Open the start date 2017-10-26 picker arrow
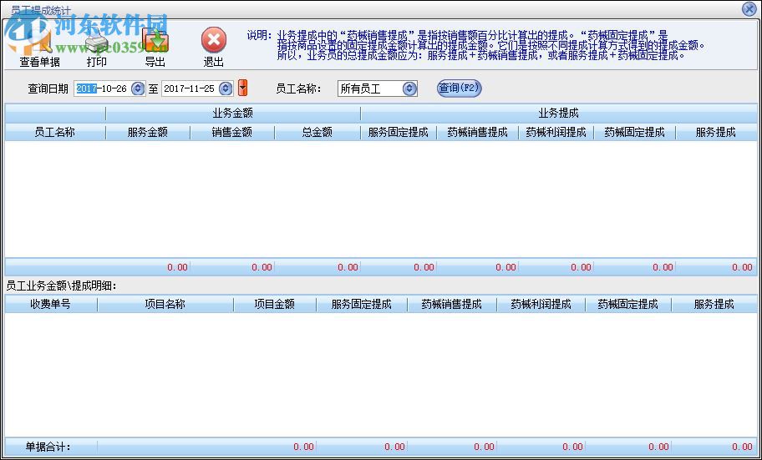This screenshot has height=460, width=762. click(138, 88)
